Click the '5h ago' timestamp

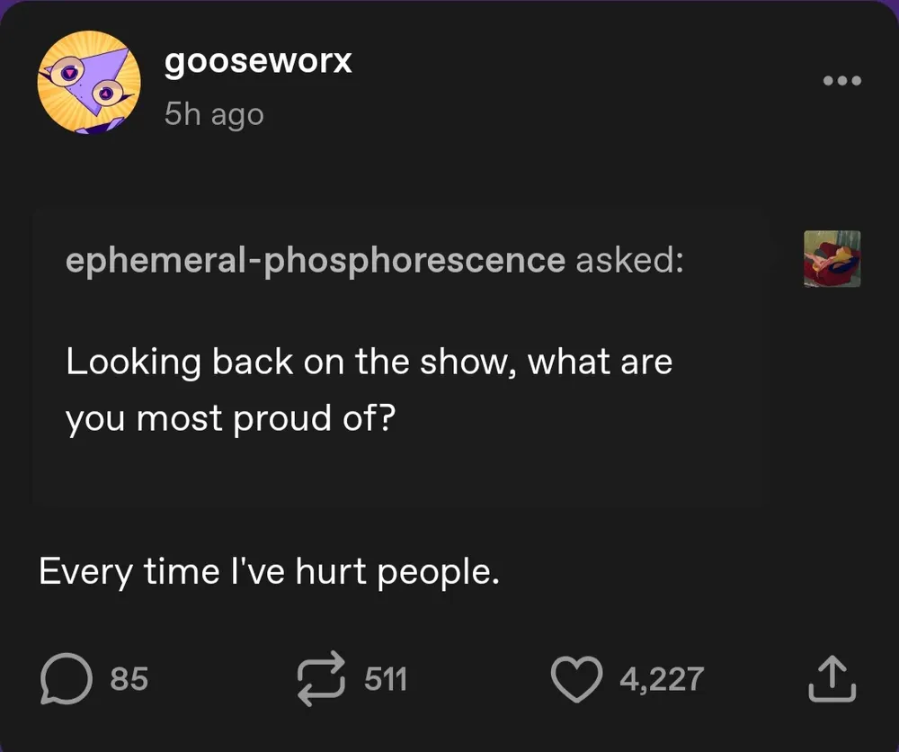point(214,114)
